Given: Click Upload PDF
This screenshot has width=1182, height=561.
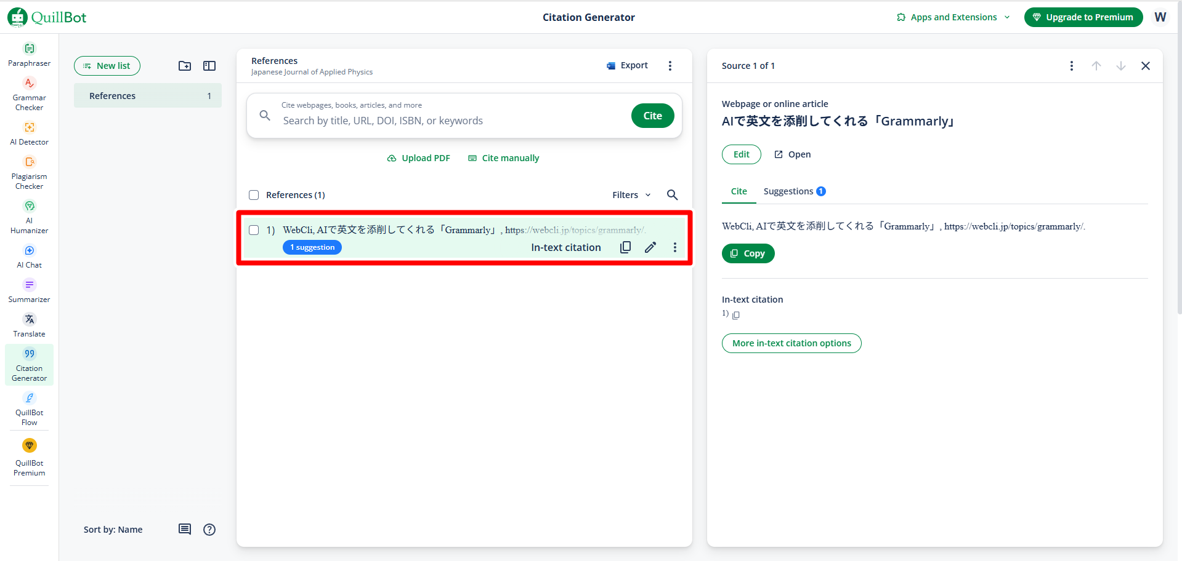Looking at the screenshot, I should pyautogui.click(x=419, y=158).
